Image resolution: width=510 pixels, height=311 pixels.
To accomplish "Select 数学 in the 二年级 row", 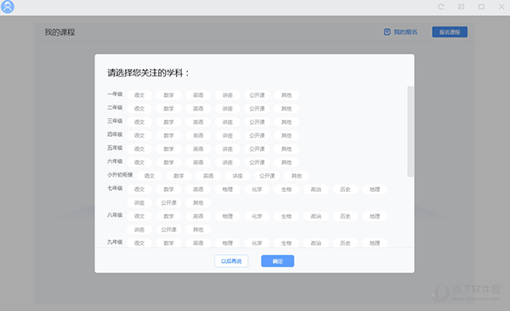I will (168, 109).
